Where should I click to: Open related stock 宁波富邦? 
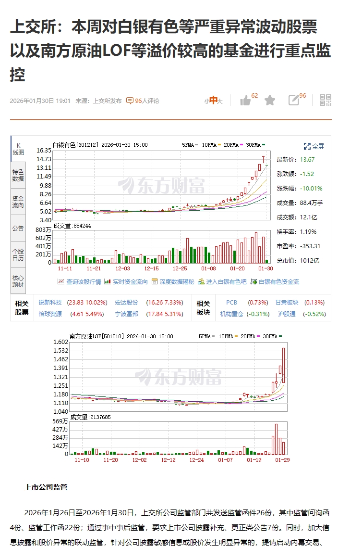click(x=126, y=314)
